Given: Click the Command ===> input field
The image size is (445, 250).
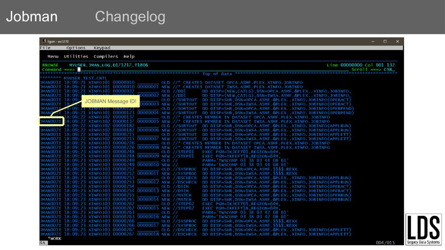Looking at the screenshot, I should tap(213, 69).
